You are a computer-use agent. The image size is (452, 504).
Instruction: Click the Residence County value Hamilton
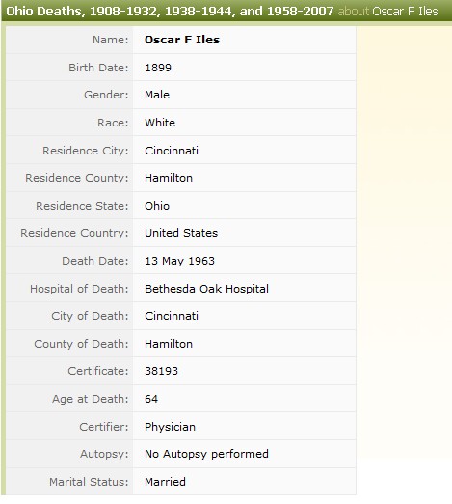[169, 178]
